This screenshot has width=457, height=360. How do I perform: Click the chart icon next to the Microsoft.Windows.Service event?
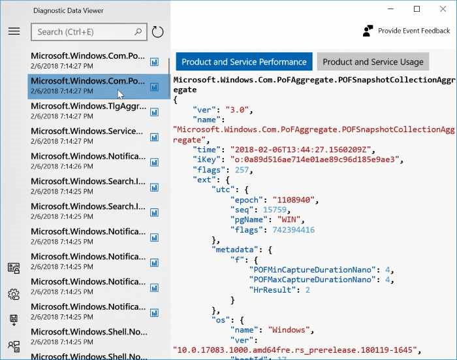(155, 137)
